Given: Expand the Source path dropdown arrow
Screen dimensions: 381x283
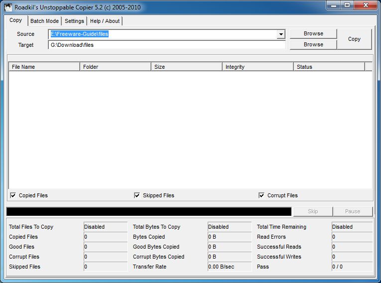Looking at the screenshot, I should click(281, 34).
